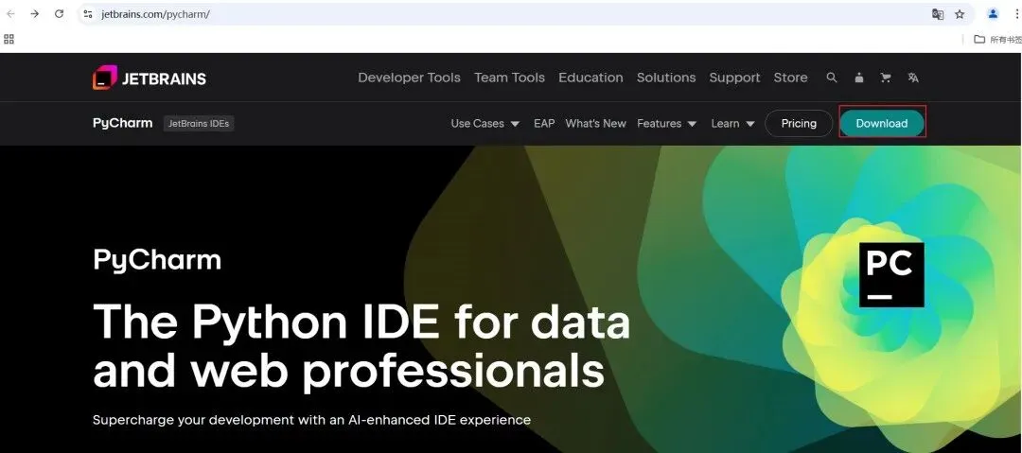
Task: Expand the Use Cases dropdown
Action: point(485,123)
